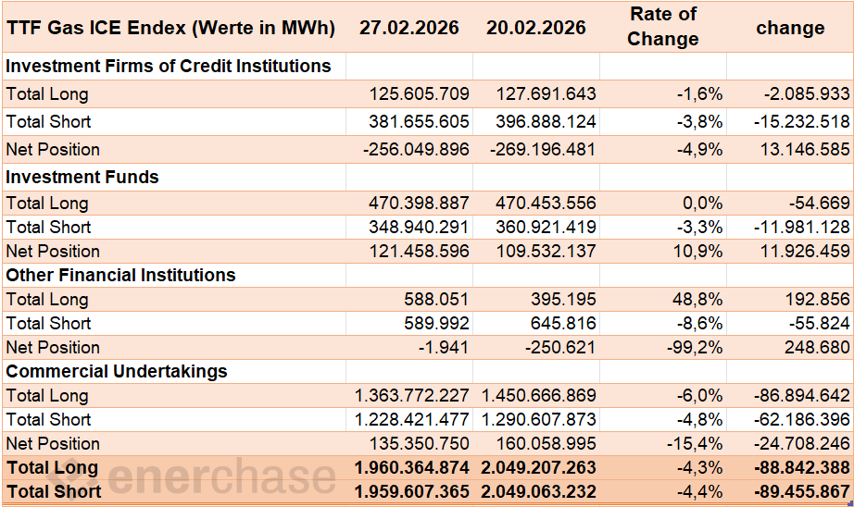
Task: Select the 'Investment Funds' section heading
Action: click(x=82, y=177)
